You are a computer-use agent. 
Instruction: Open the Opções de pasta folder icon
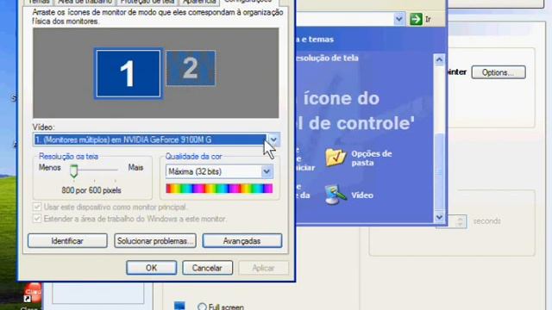pyautogui.click(x=336, y=157)
